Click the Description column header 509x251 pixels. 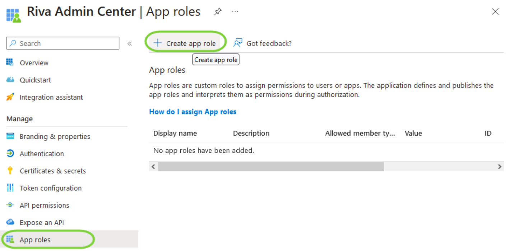(x=251, y=133)
